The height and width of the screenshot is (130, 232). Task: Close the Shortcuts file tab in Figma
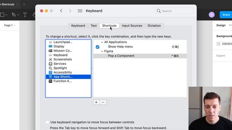17,4
